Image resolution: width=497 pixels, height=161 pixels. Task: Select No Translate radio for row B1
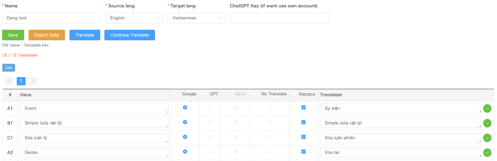click(270, 122)
